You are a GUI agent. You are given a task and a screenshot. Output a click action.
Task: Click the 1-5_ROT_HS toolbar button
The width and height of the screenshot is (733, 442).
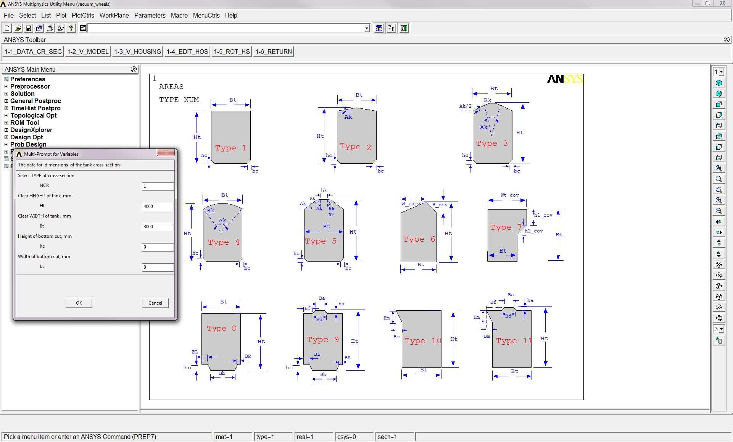pos(232,52)
